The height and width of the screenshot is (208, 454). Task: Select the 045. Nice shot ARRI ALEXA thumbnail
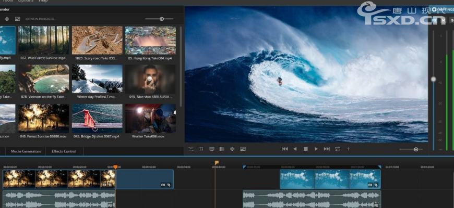click(150, 79)
